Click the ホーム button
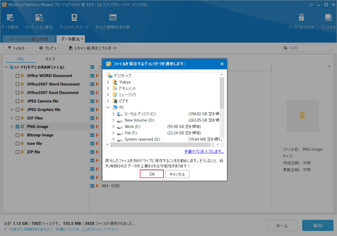 click(x=282, y=226)
